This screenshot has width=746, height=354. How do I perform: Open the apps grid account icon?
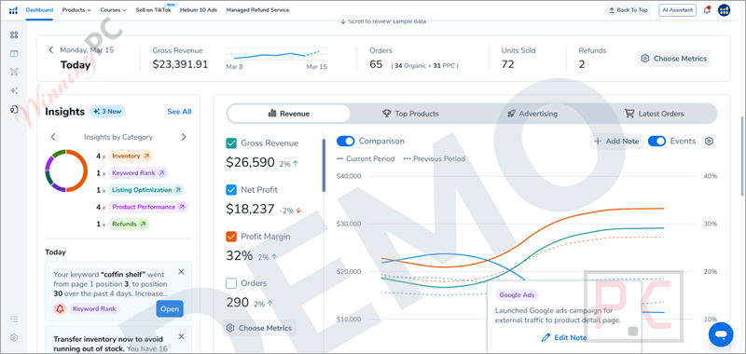coord(725,10)
